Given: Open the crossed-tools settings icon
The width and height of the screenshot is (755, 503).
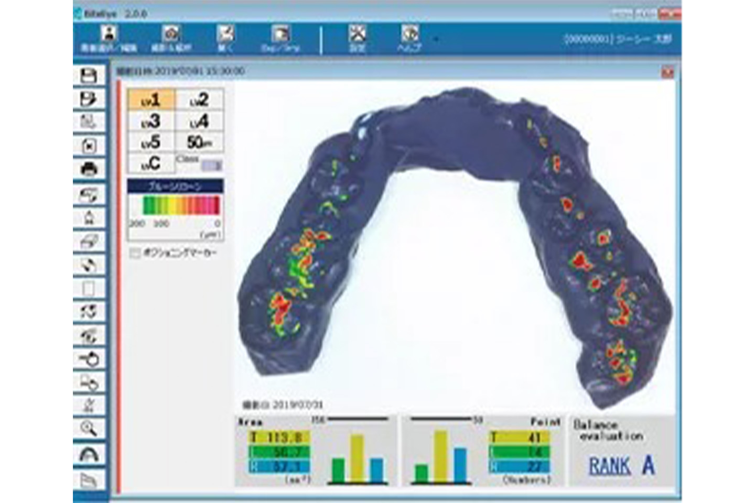Looking at the screenshot, I should coord(358,39).
